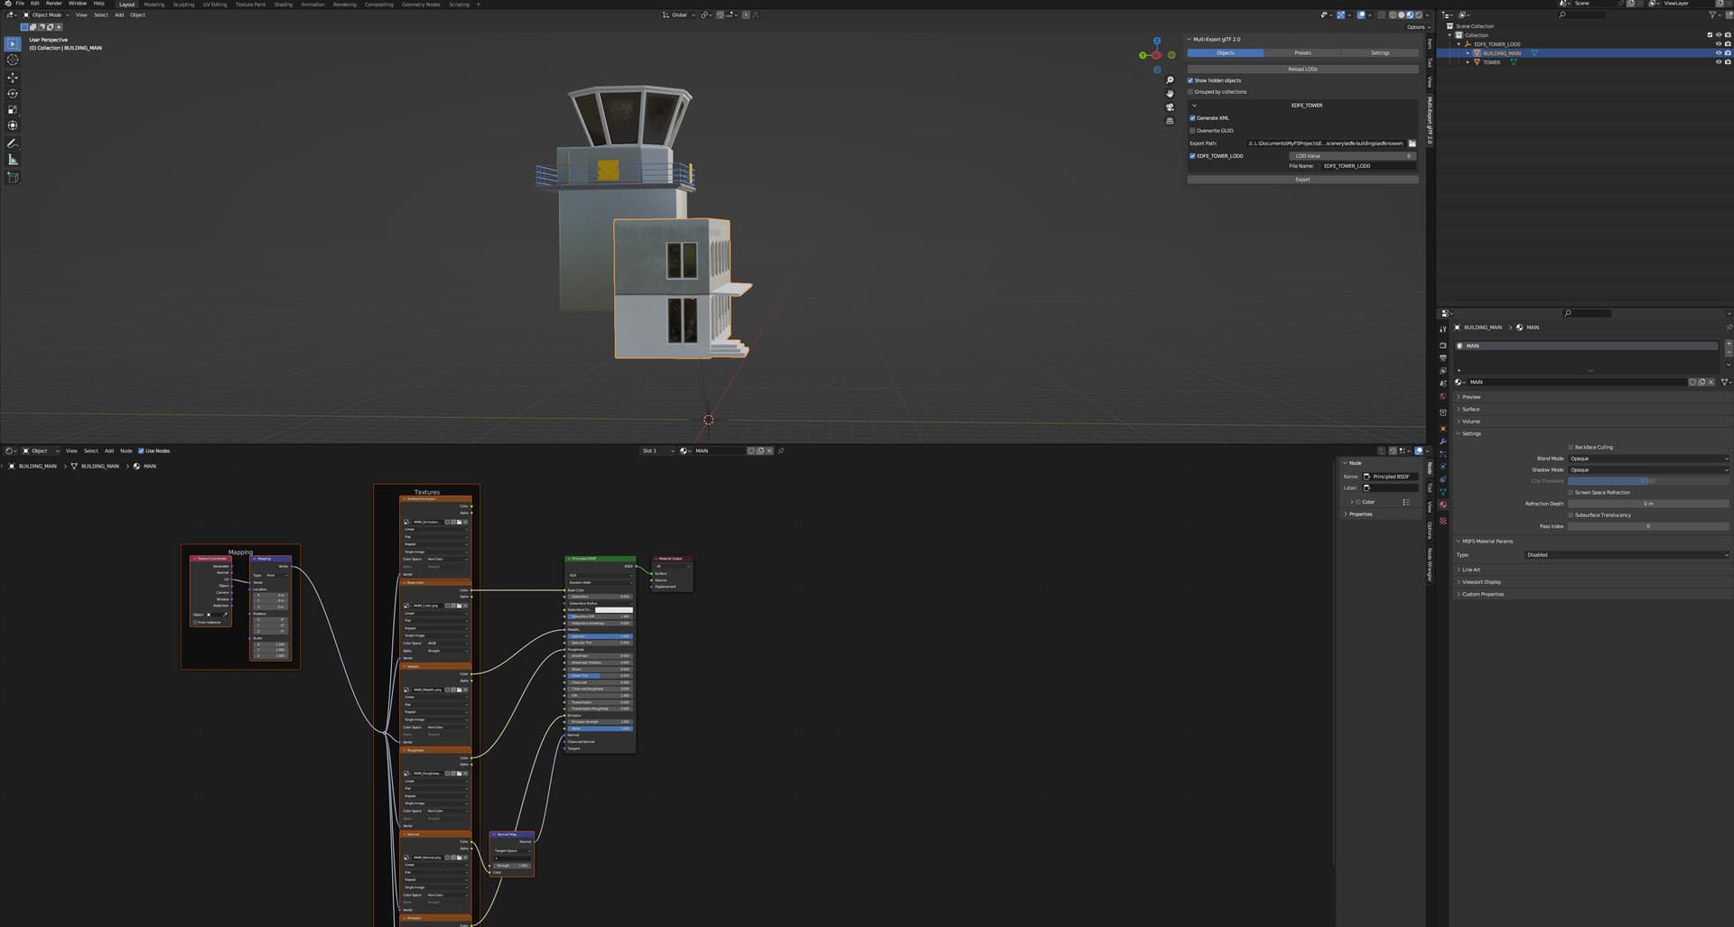This screenshot has height=927, width=1734.
Task: Open the Object Mode dropdown
Action: click(x=44, y=14)
